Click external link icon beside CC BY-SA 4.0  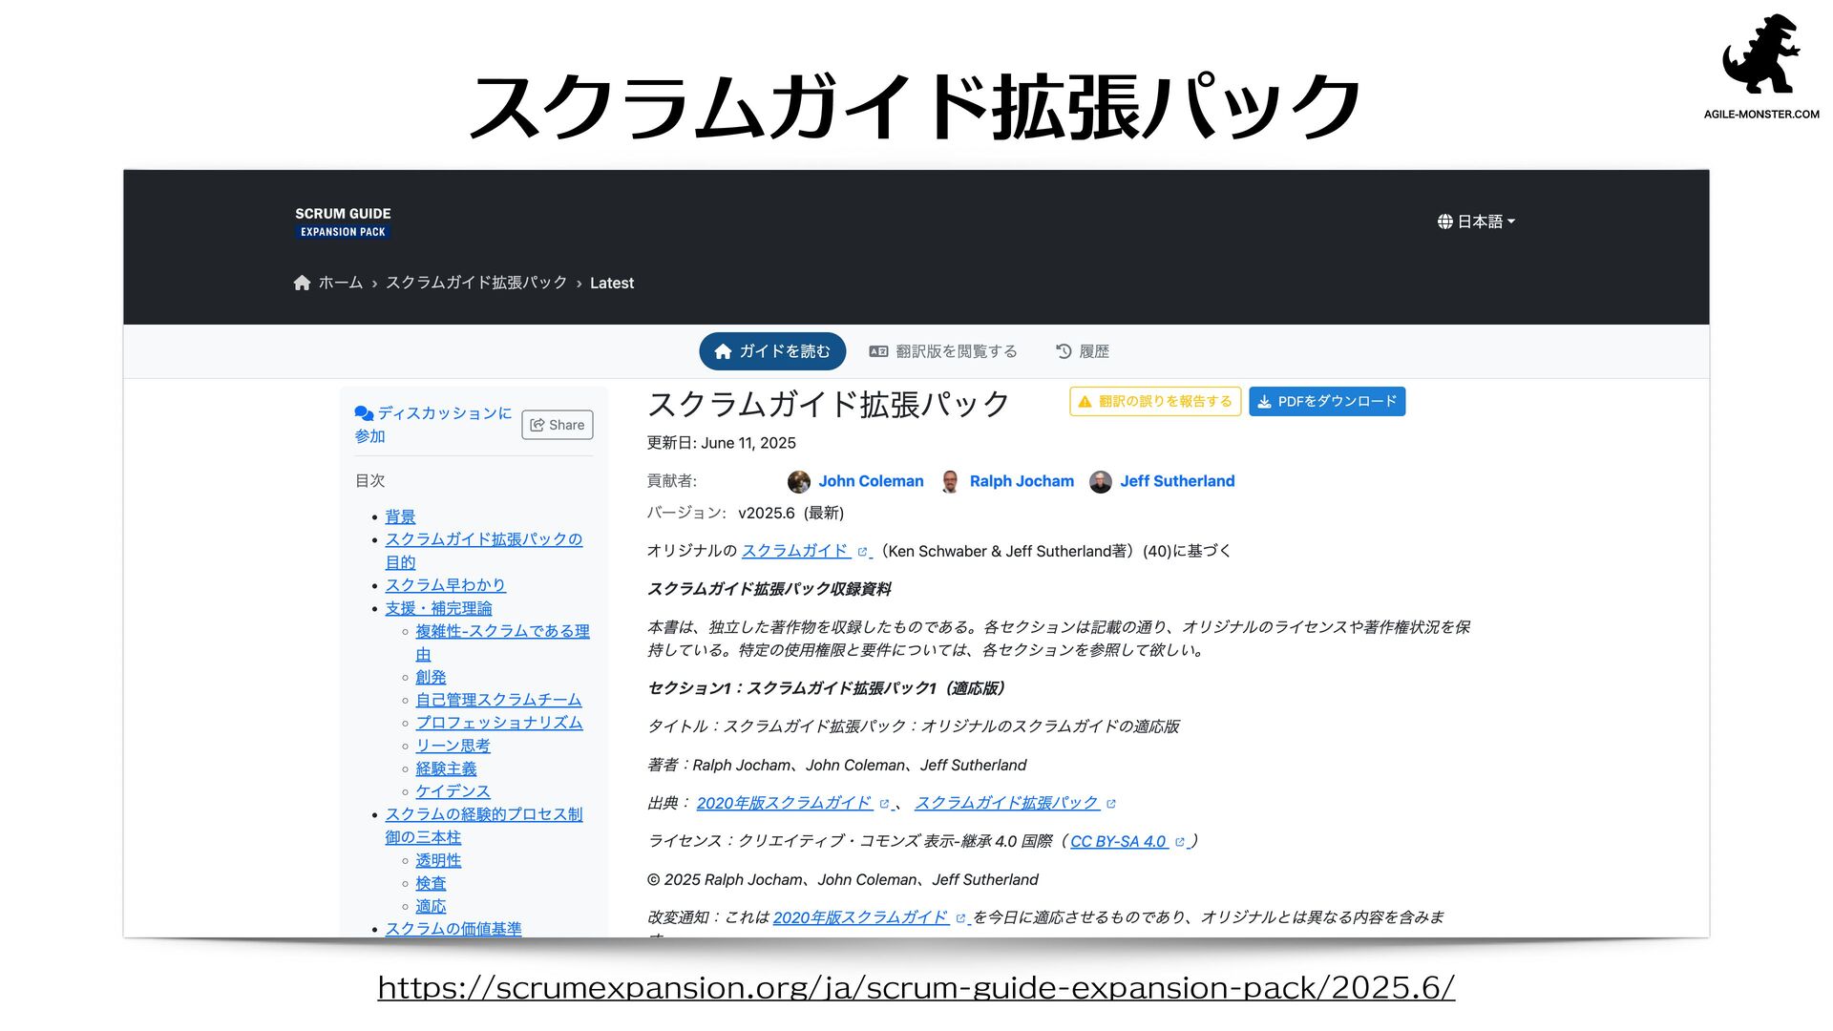coord(1180,842)
